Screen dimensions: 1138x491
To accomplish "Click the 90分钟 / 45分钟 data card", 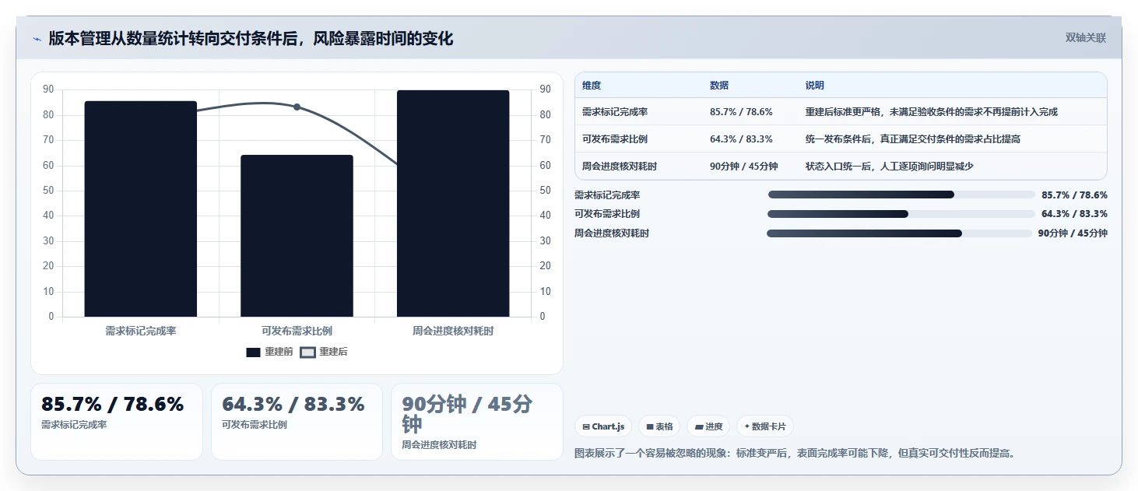I will (476, 422).
